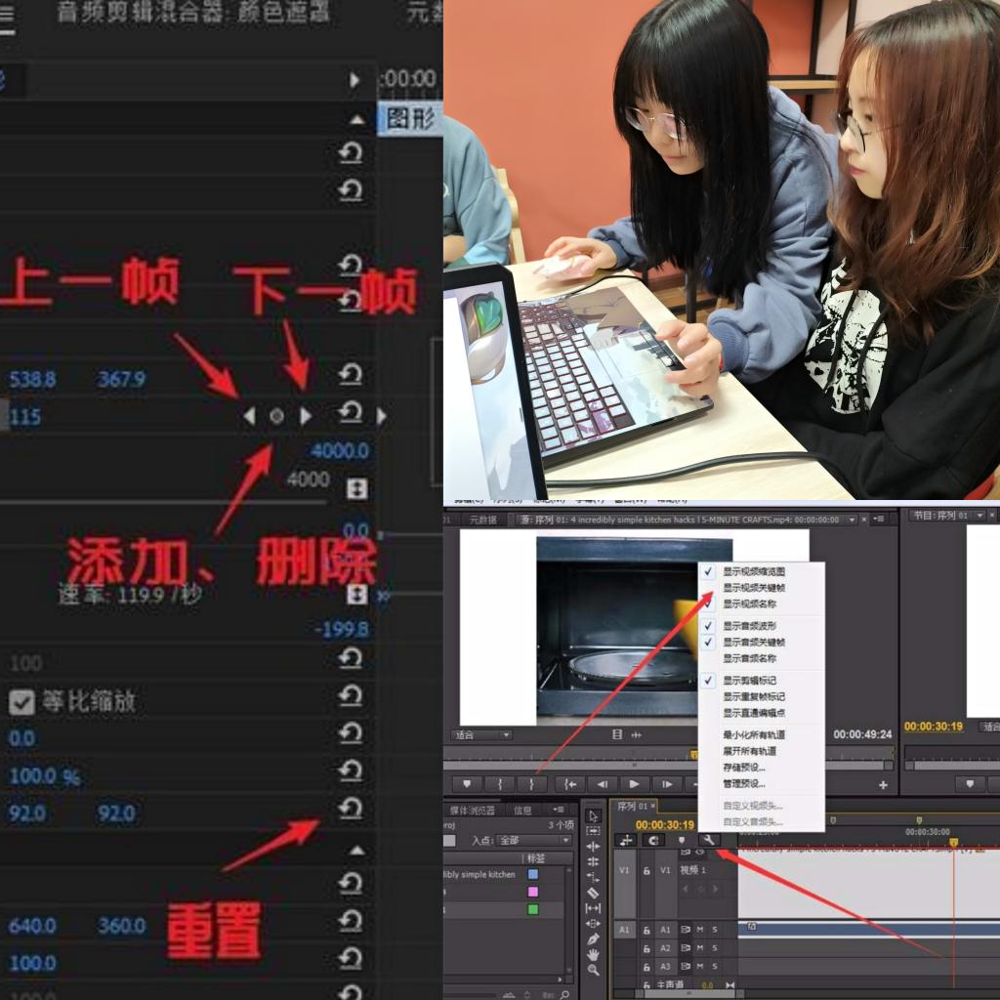Click the add/remove keyframe diamond button
The height and width of the screenshot is (1000, 1000).
[x=276, y=416]
